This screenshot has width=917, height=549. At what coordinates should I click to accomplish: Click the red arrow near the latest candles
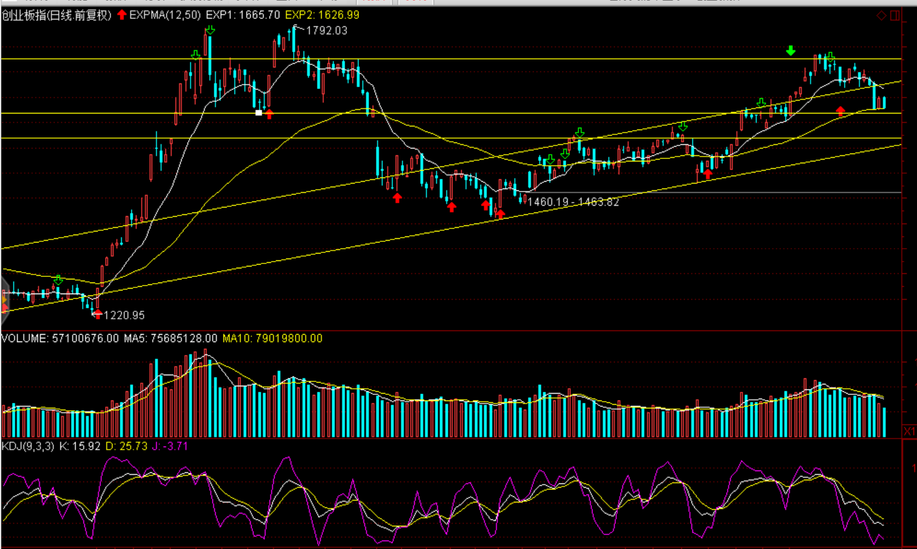coord(840,111)
